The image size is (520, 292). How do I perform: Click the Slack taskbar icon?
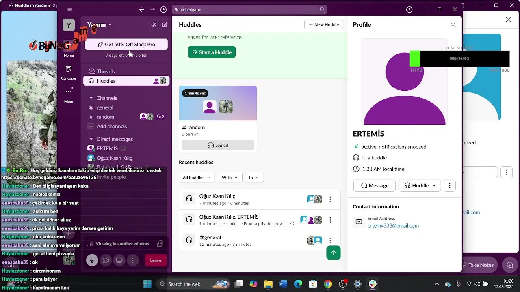point(373,284)
